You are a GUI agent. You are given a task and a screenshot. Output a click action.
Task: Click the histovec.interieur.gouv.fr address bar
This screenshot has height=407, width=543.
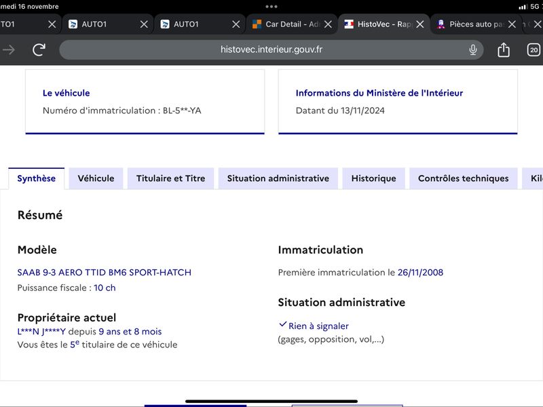coord(271,50)
